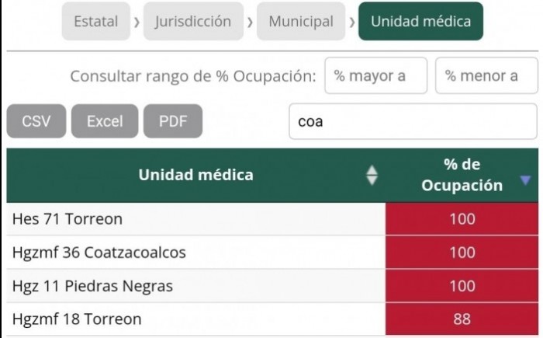Click the % de Ocupación column header

[462, 176]
